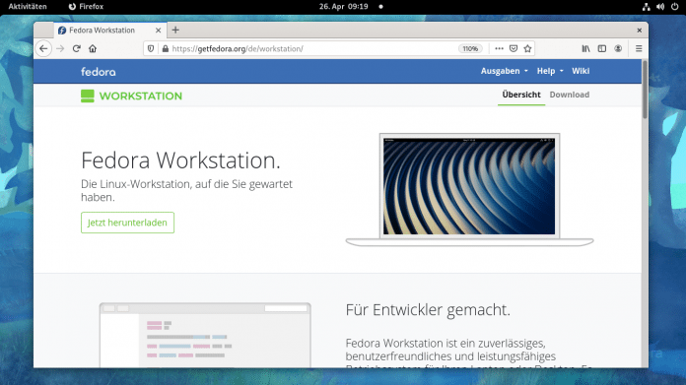Reset the 110% zoom indicator

point(470,48)
